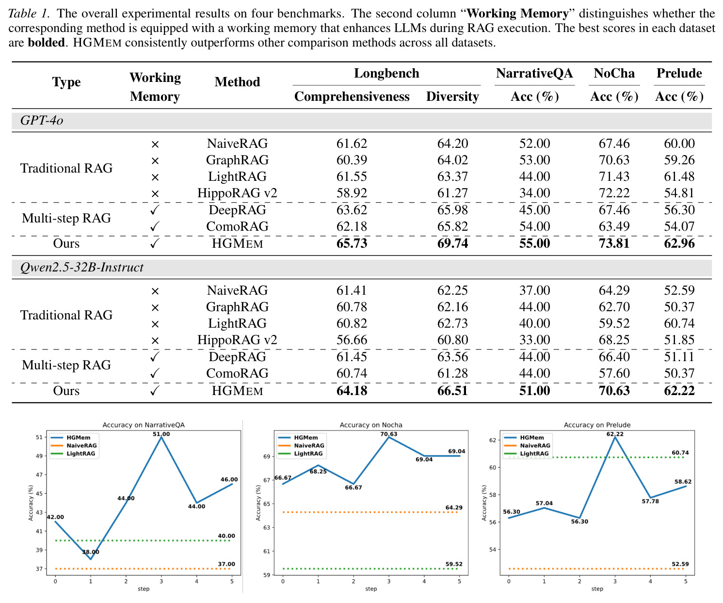The image size is (723, 603).
Task: Select the bold GPT-4o HGMem NarrativeQA value 55.00
Action: point(534,243)
